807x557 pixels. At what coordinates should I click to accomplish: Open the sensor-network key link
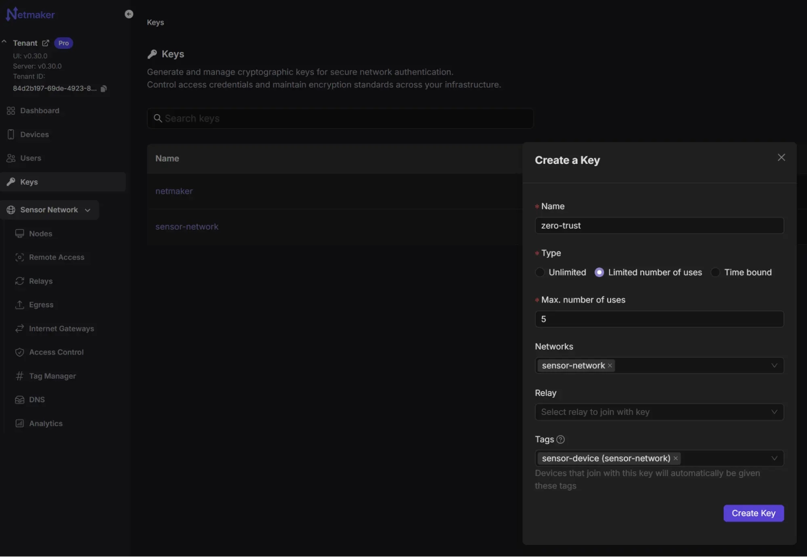pyautogui.click(x=187, y=227)
